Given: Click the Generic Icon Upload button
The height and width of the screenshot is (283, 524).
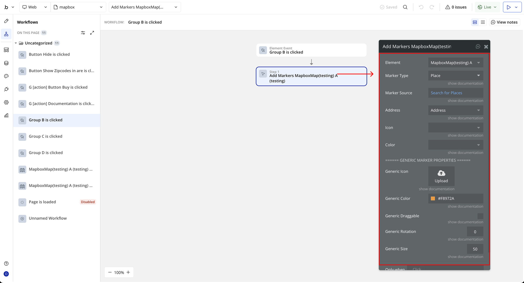Looking at the screenshot, I should pyautogui.click(x=441, y=176).
